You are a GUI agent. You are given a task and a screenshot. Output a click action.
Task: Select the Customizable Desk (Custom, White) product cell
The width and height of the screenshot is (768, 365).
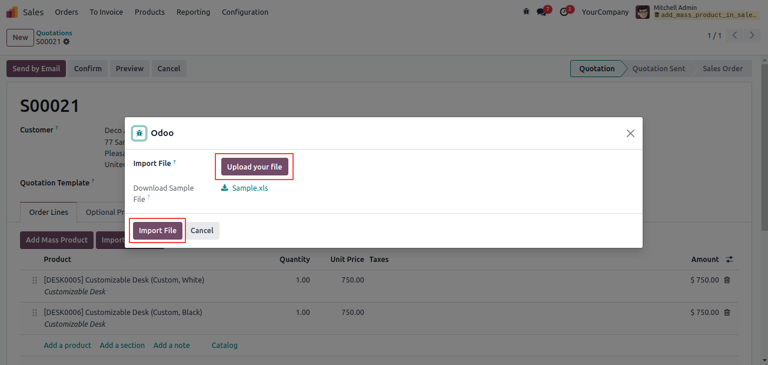(x=124, y=286)
